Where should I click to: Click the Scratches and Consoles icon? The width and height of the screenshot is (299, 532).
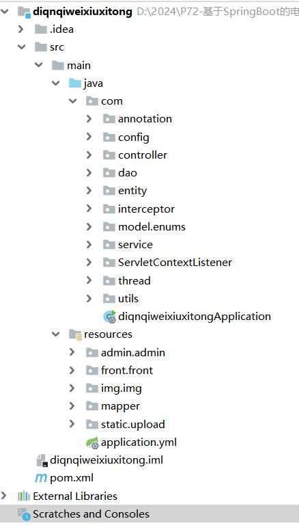point(24,514)
